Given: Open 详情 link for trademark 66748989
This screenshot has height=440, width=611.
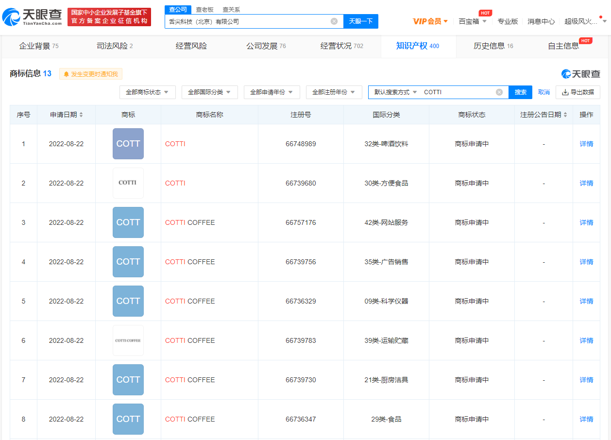Looking at the screenshot, I should pyautogui.click(x=586, y=144).
